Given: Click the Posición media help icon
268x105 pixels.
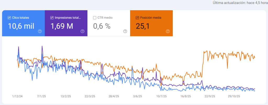Looking at the screenshot, I should [168, 31].
